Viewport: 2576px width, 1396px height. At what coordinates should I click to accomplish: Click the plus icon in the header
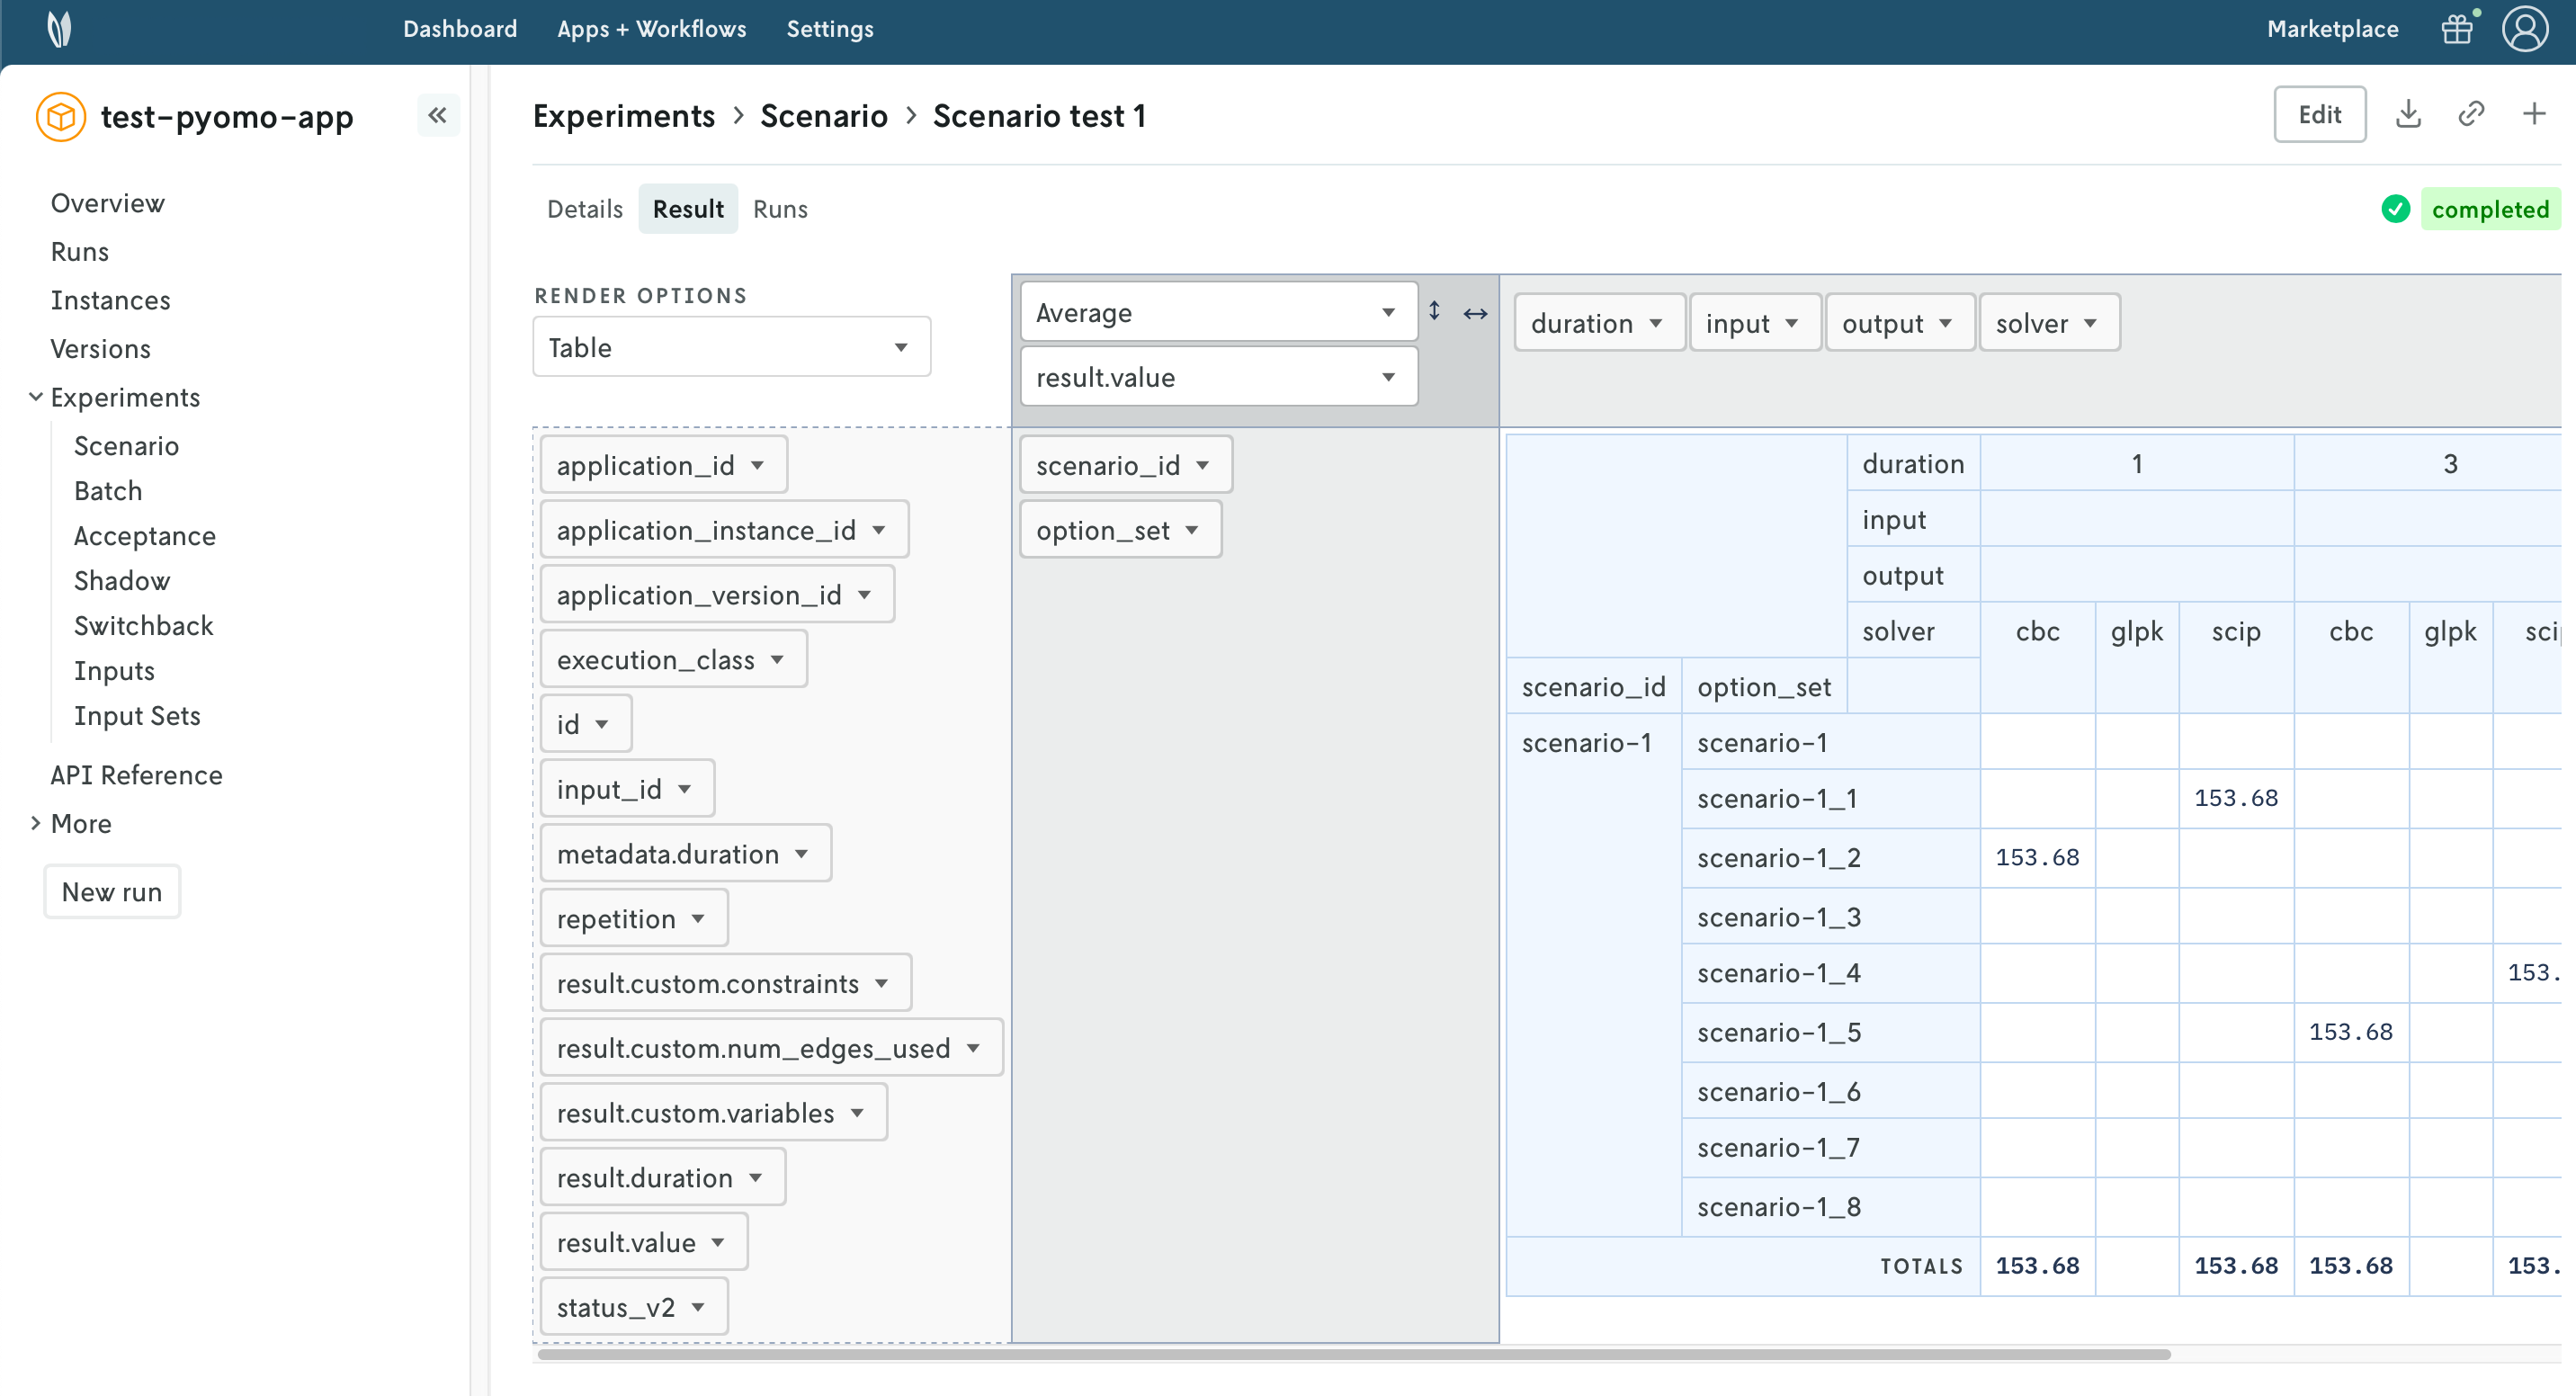[x=2533, y=114]
